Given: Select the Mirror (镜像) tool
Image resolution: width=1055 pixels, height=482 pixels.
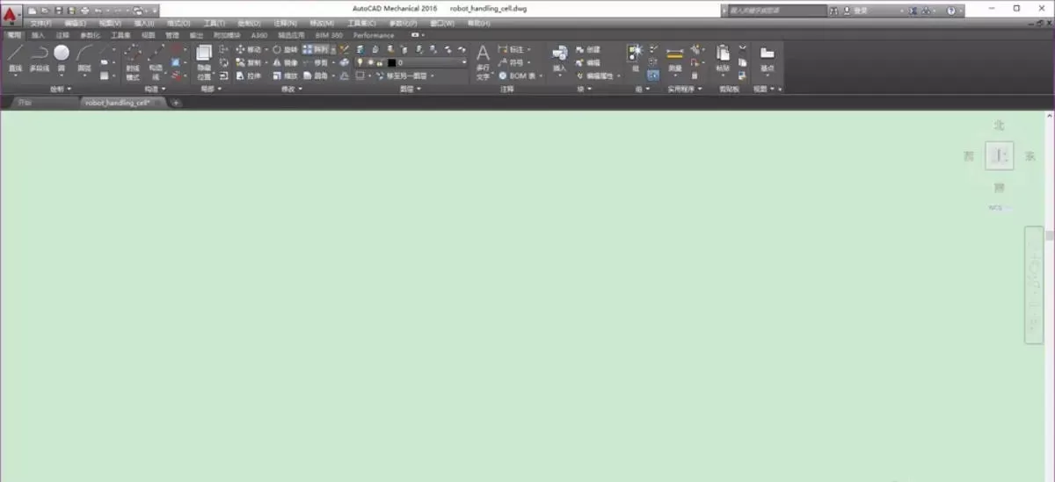Looking at the screenshot, I should pos(284,62).
